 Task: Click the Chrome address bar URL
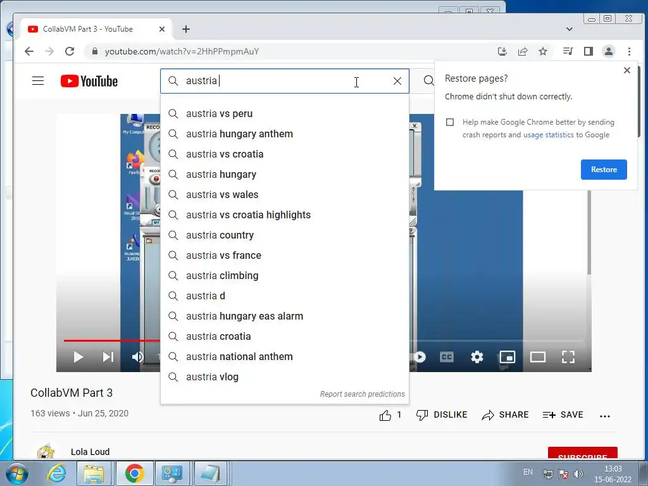tap(182, 52)
